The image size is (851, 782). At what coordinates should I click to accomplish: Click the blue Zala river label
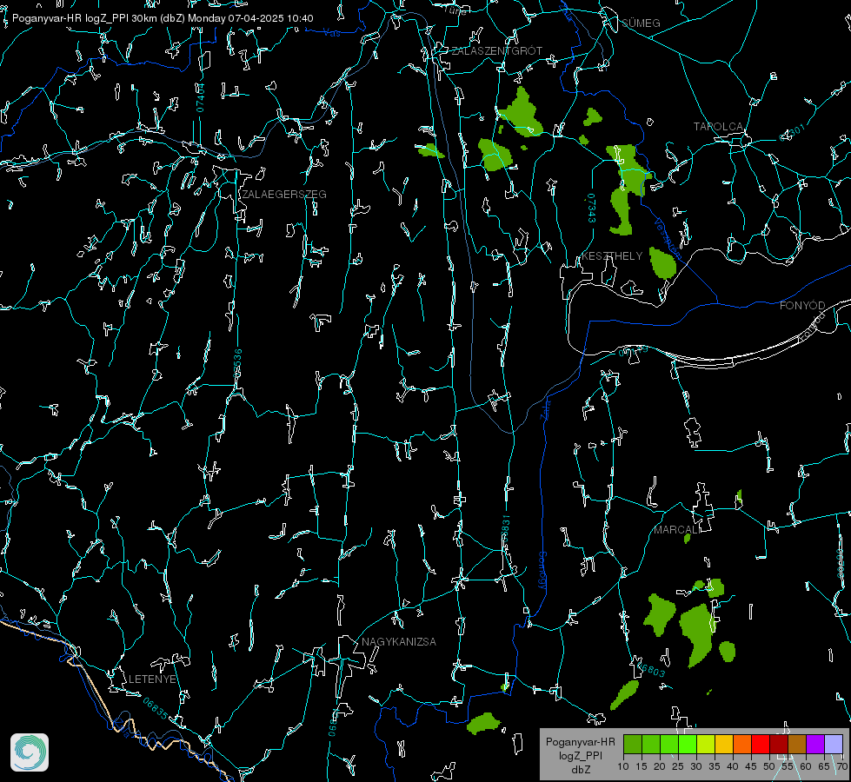(x=545, y=408)
